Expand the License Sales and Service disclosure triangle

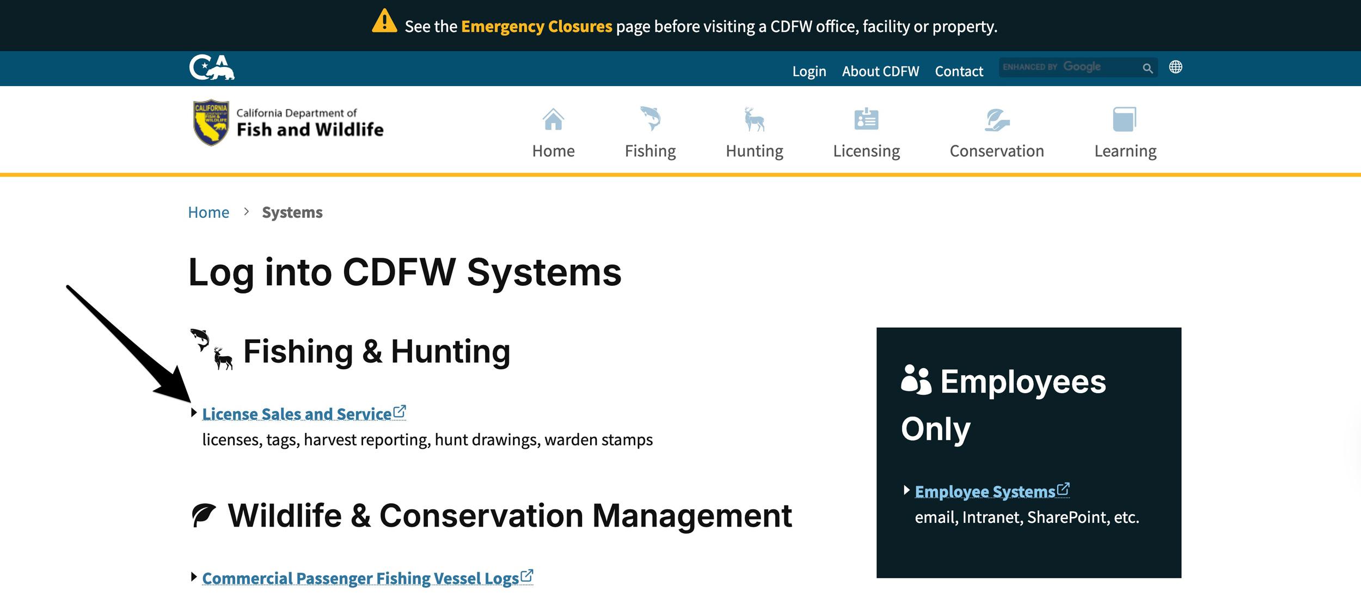coord(194,414)
